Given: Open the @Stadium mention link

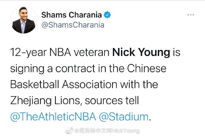Looking at the screenshot, I should click(x=124, y=117).
